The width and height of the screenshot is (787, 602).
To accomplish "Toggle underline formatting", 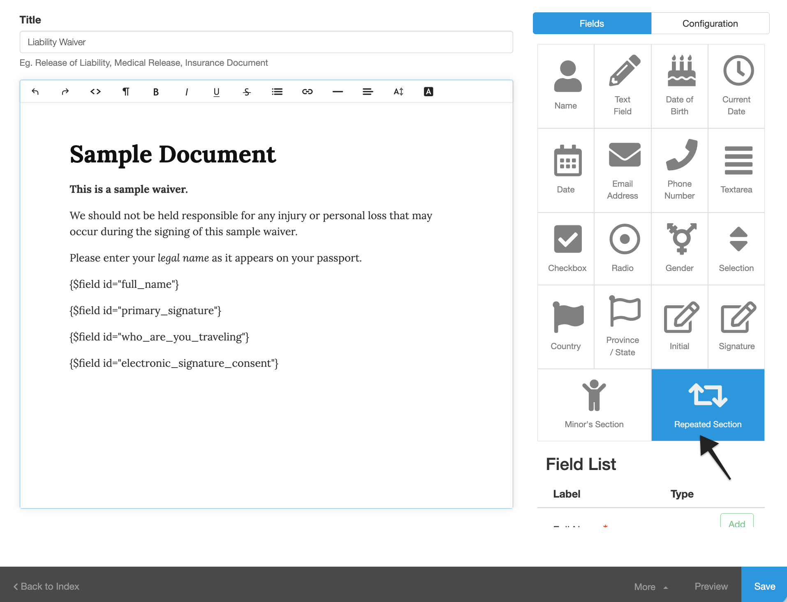I will tap(216, 92).
